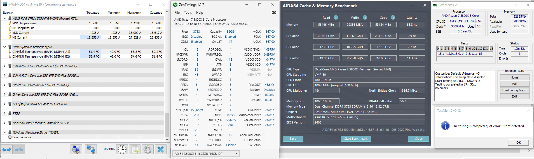Click thermometer icon of DIMM[2] Температура row
The height and width of the screenshot is (159, 534).
point(10,52)
